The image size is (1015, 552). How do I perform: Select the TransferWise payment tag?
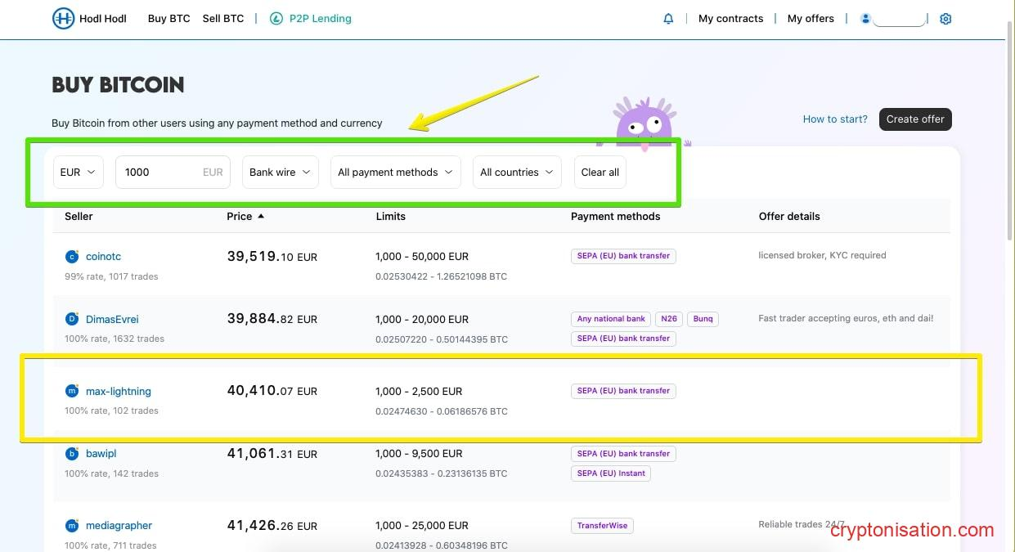[x=602, y=525]
